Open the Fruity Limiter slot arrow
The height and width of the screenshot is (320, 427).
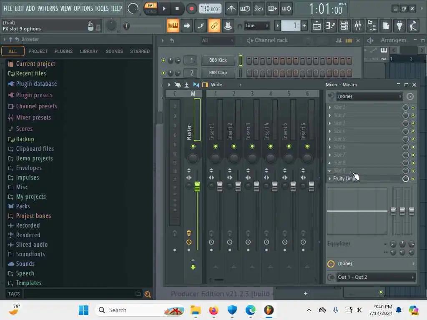(x=330, y=179)
